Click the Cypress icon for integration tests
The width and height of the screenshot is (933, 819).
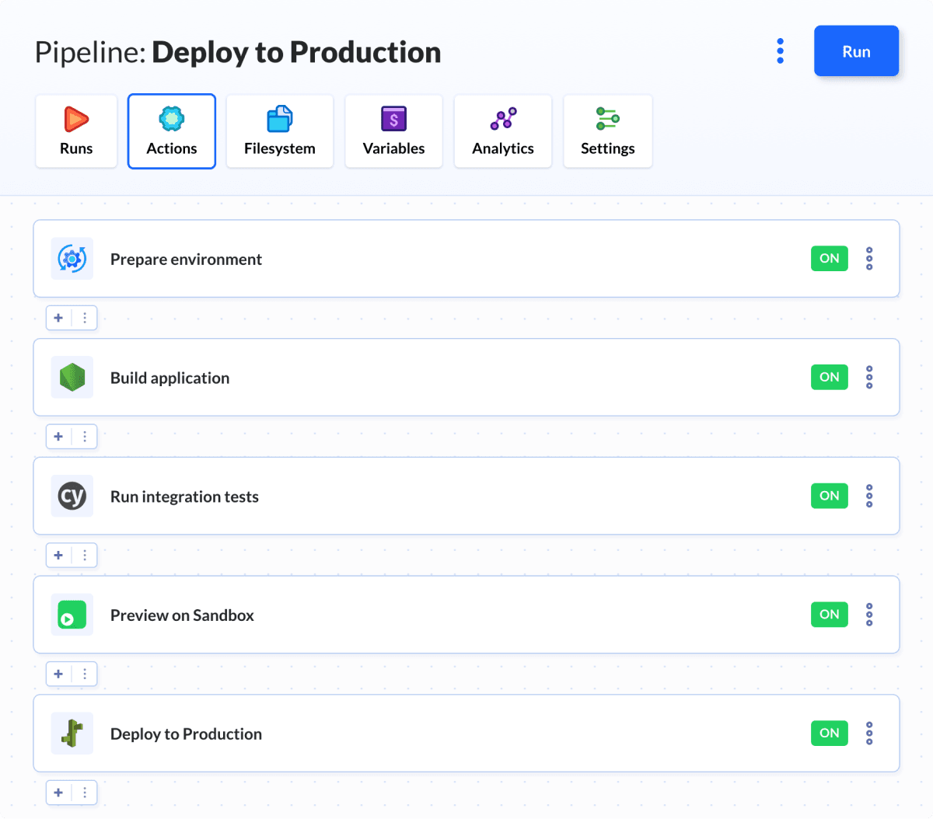[x=72, y=496]
